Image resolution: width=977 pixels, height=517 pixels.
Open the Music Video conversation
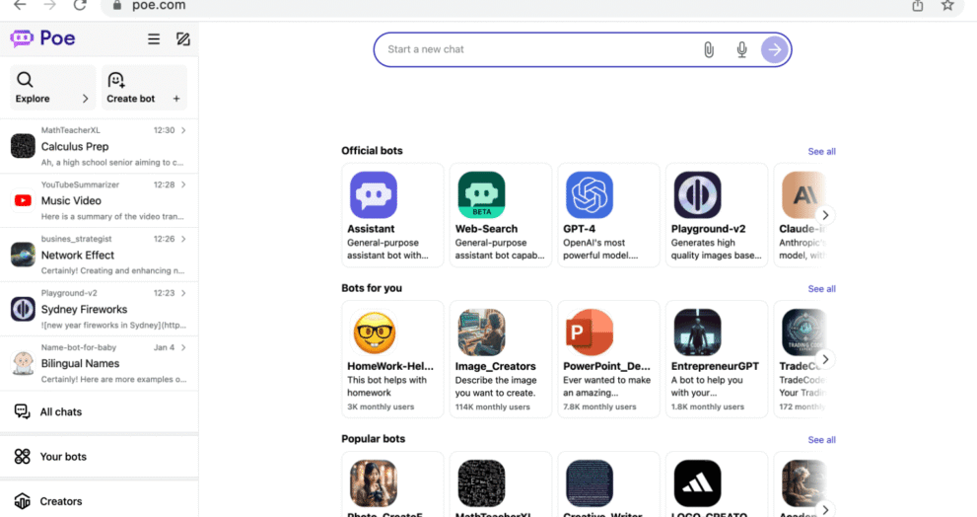pyautogui.click(x=99, y=201)
